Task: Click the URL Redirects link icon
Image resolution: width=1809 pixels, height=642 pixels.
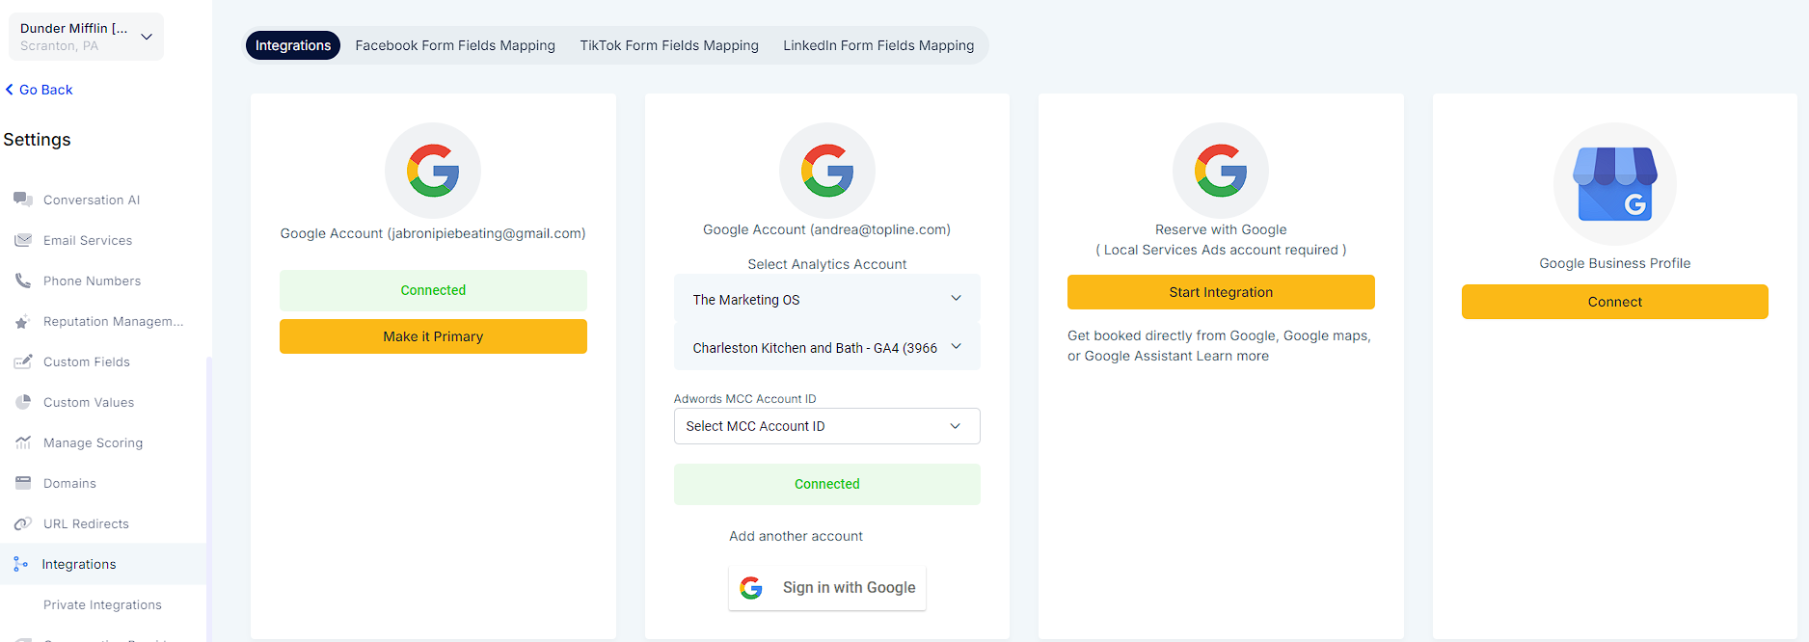Action: tap(23, 523)
